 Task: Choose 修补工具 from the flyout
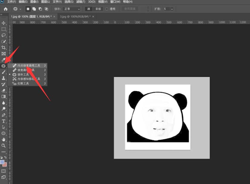click(28, 74)
